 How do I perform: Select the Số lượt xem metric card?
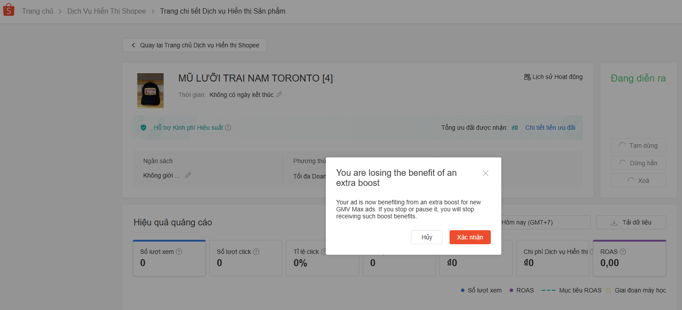click(169, 258)
